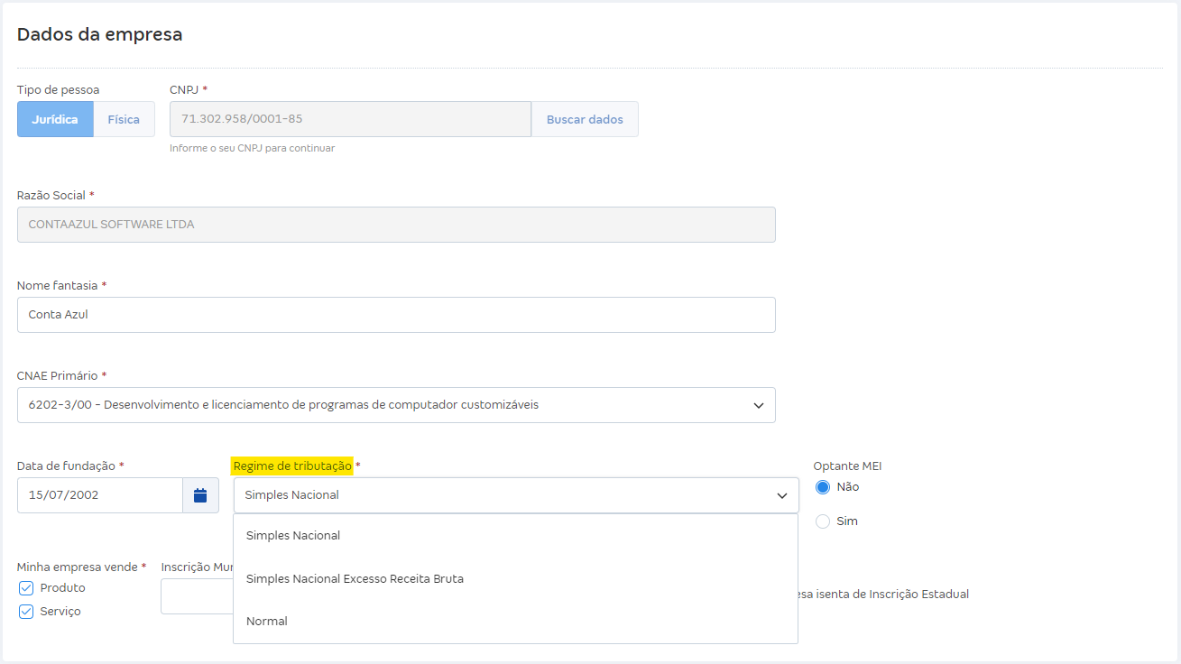Click the CNPJ input field
1181x664 pixels.
pos(350,119)
